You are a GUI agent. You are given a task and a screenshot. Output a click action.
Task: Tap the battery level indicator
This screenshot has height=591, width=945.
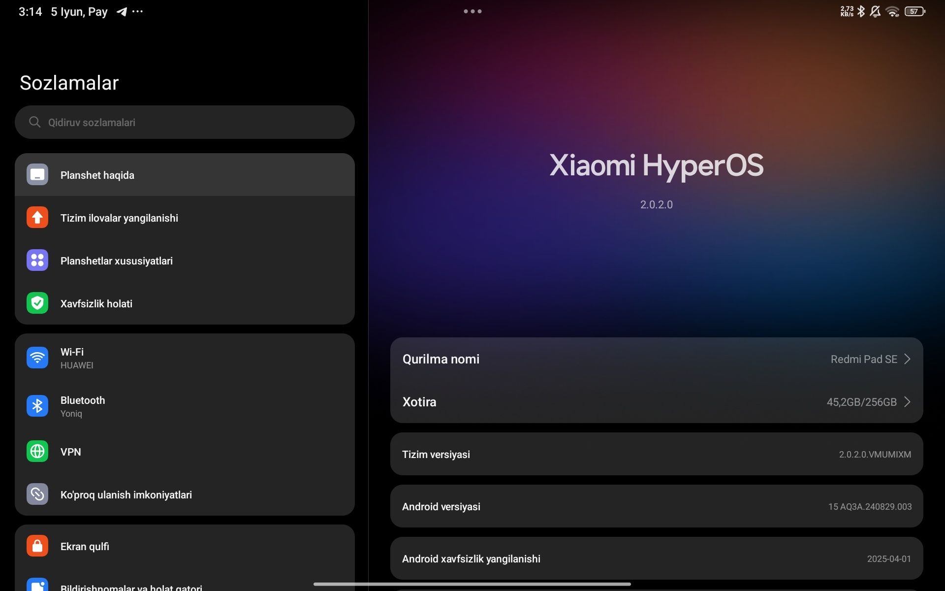(915, 11)
